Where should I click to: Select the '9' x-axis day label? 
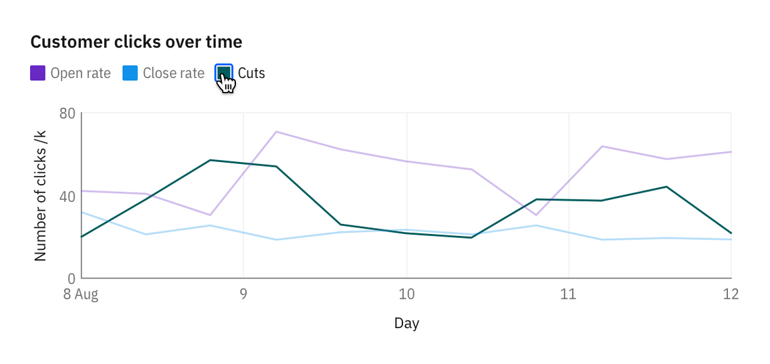click(243, 295)
